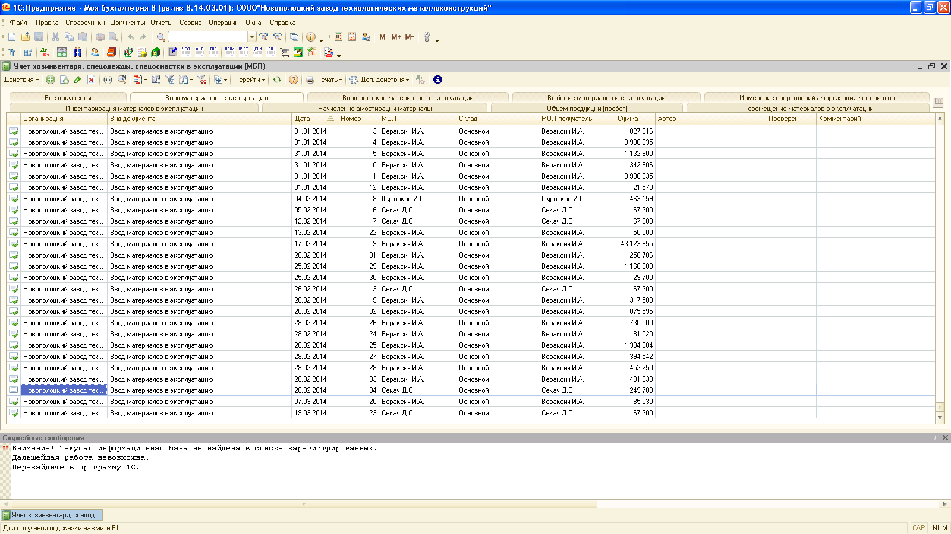Click the НАКЛ document icon
The width and height of the screenshot is (951, 534).
coord(229,52)
